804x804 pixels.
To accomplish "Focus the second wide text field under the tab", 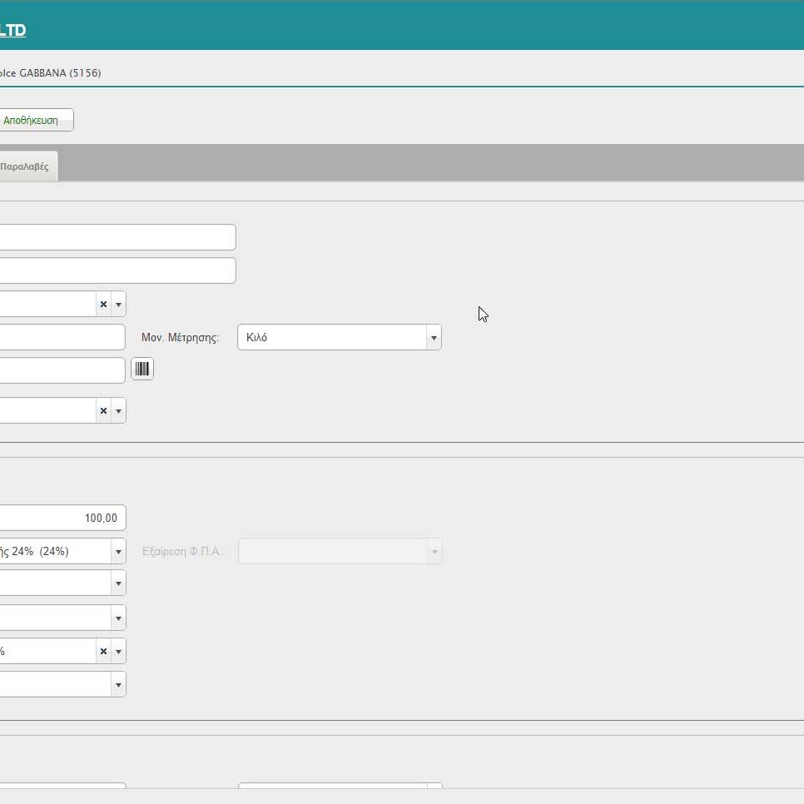I will pos(117,270).
